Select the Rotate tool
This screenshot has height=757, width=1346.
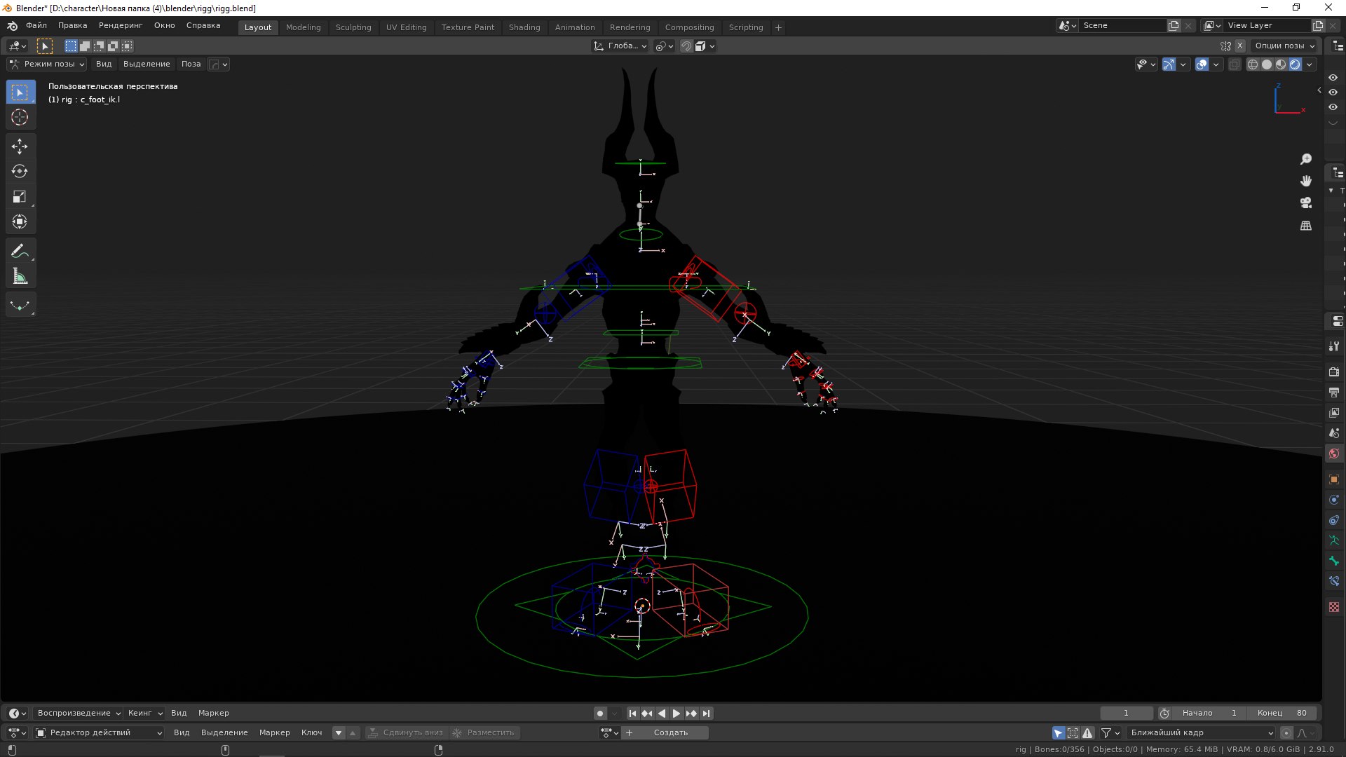tap(20, 172)
